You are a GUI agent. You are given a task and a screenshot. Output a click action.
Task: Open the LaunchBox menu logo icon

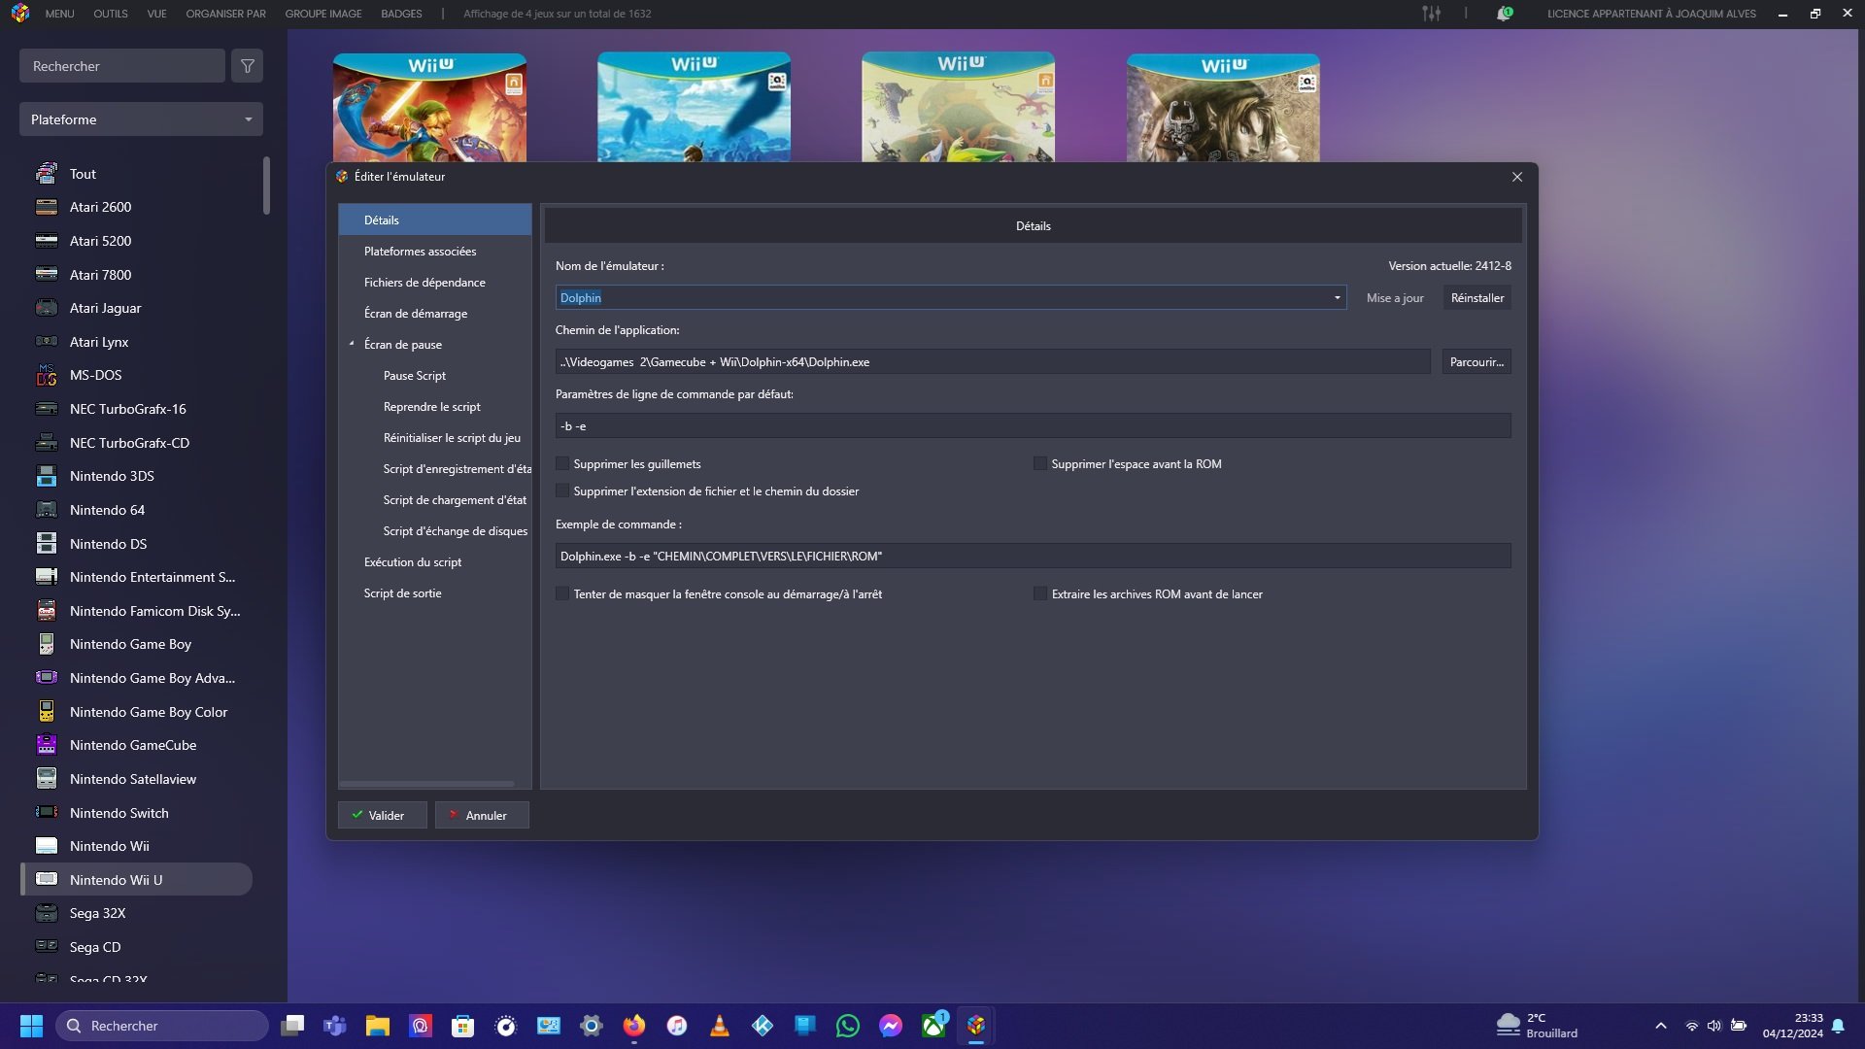click(20, 14)
